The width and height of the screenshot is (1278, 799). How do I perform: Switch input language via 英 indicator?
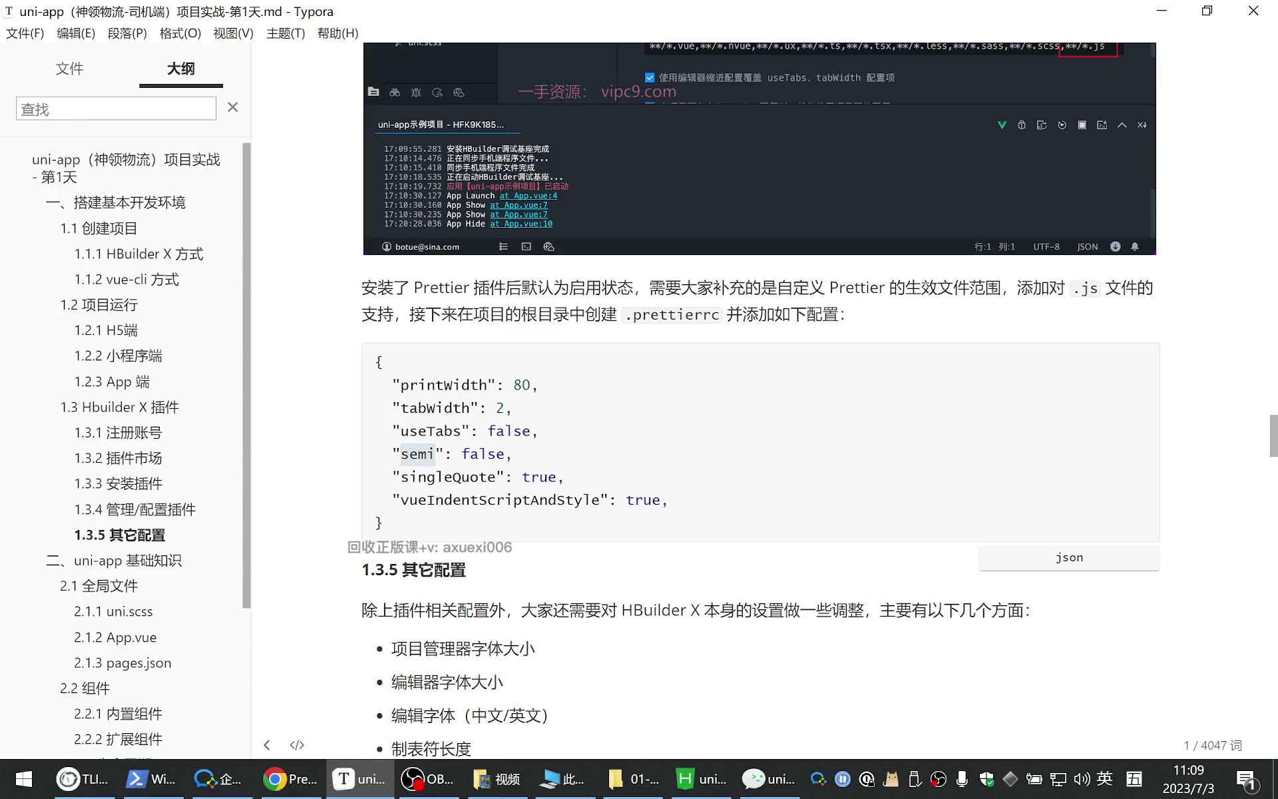[1105, 778]
